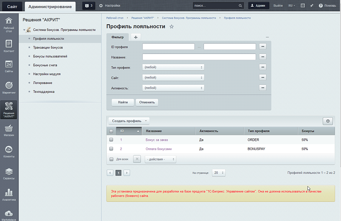
Task: Go to Рабочий стол home icon
Action: point(9,23)
